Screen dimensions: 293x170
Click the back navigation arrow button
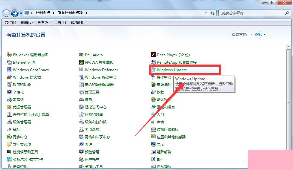6,13
